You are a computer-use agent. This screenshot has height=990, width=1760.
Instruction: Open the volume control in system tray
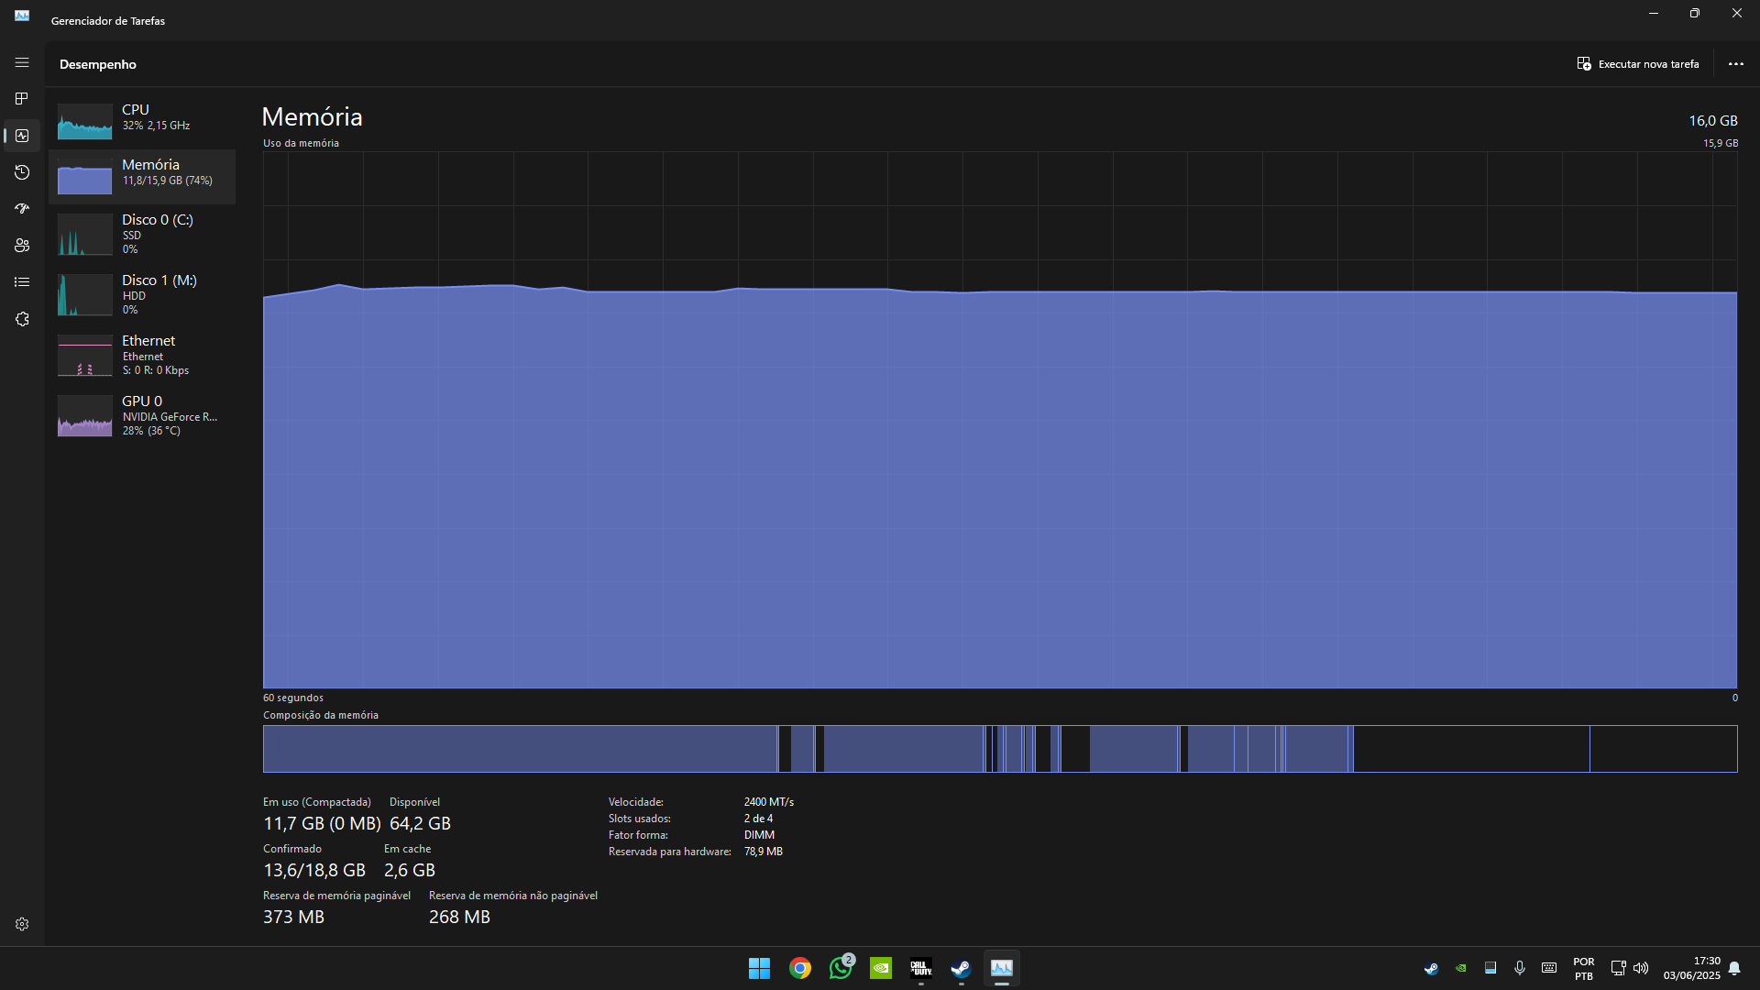point(1641,968)
